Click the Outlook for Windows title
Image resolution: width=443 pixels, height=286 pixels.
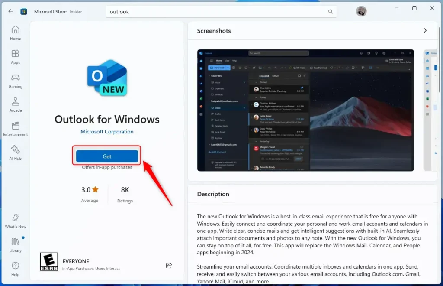107,119
